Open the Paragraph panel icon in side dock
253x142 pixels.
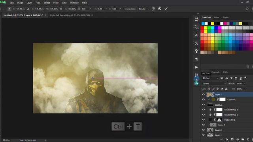[x=196, y=59]
